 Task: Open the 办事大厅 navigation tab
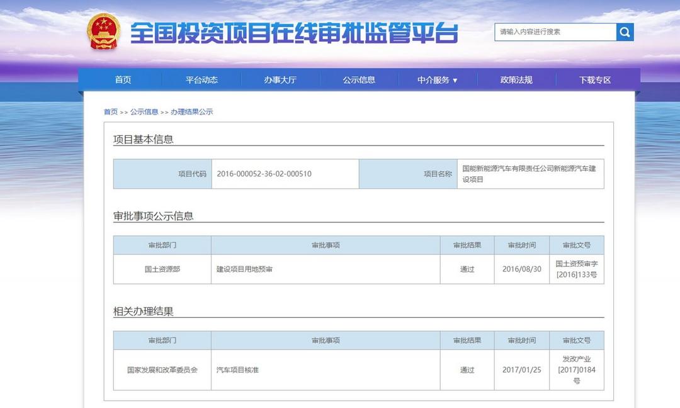click(280, 80)
